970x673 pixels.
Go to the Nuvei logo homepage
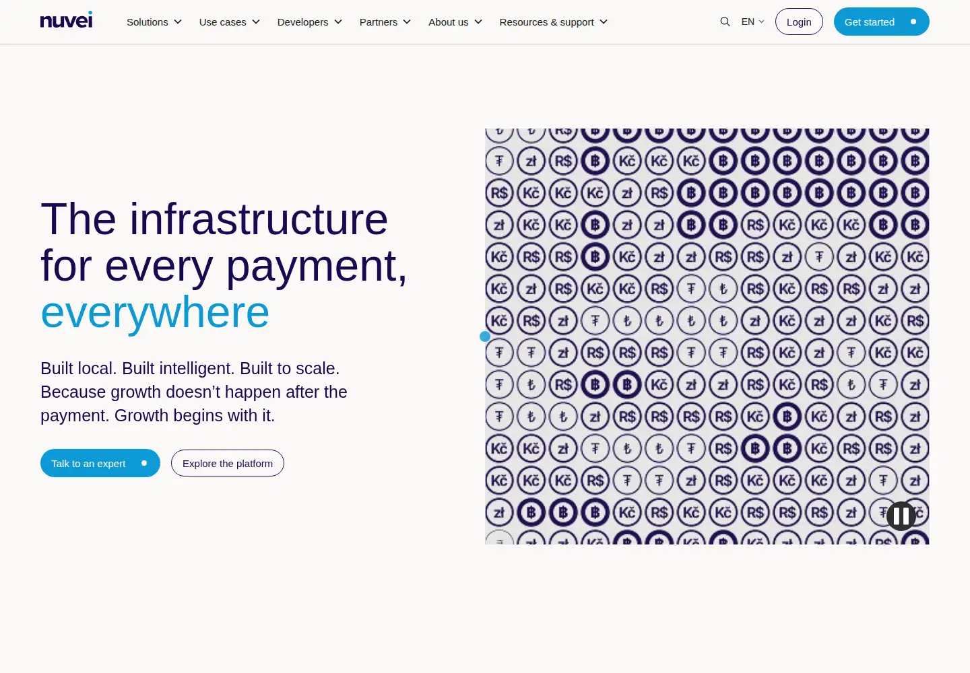click(66, 20)
